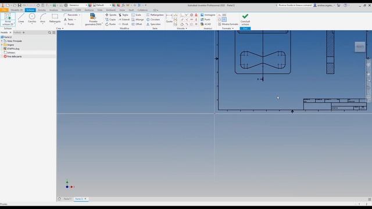Select the Allunga stretch tool

click(x=138, y=19)
